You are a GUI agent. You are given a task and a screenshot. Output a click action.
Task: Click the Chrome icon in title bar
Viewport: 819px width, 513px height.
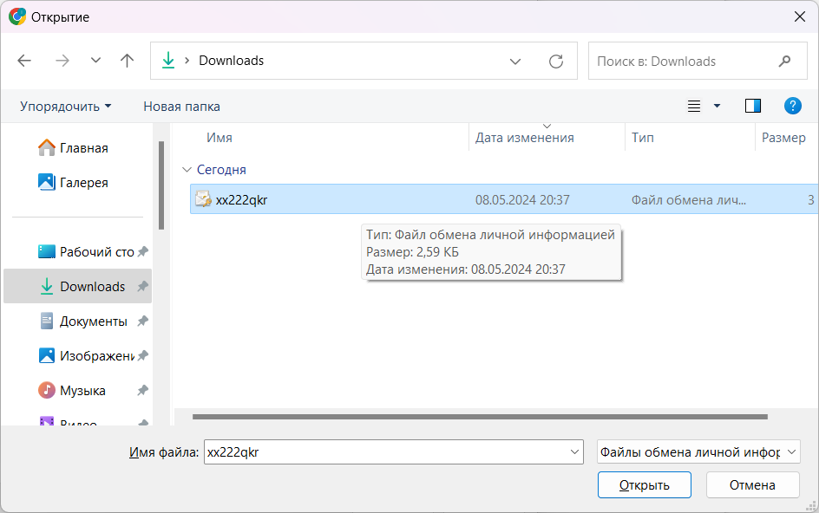(17, 16)
